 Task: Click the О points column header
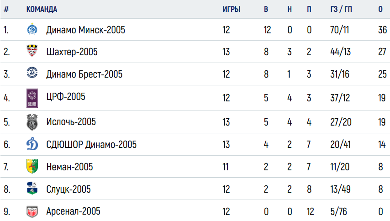pos(380,9)
